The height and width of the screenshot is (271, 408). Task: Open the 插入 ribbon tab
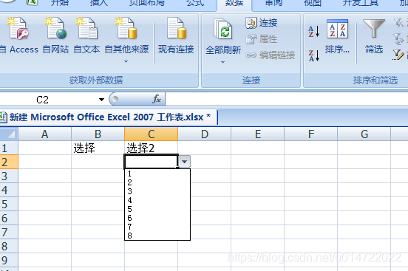[x=98, y=3]
